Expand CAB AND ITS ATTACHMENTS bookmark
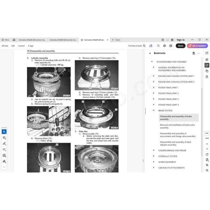Viewport: 210px width, 210px height. tap(154, 168)
